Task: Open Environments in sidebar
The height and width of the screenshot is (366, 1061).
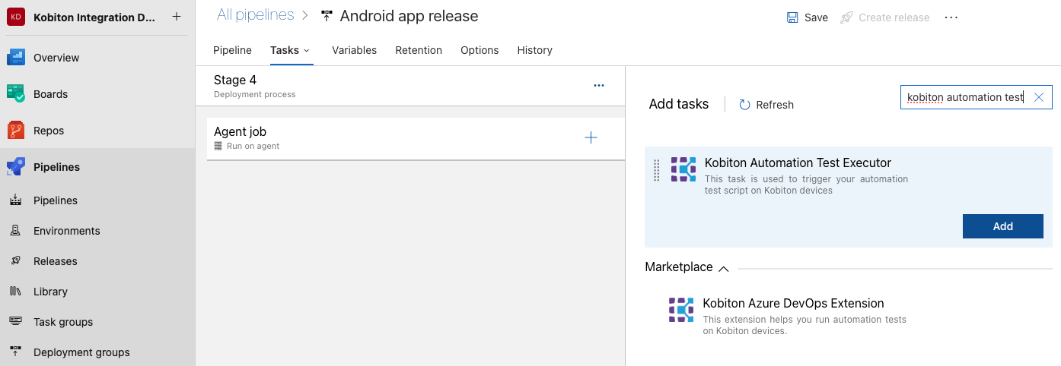Action: click(67, 231)
